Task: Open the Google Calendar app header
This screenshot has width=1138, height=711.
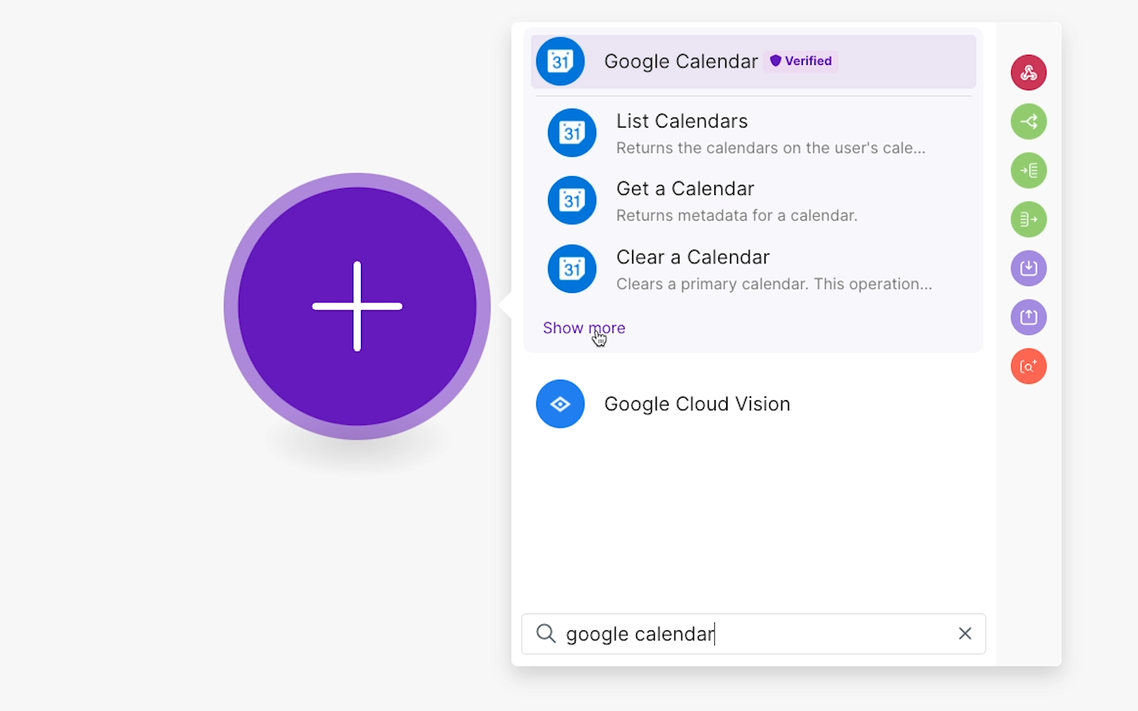Action: click(x=753, y=61)
